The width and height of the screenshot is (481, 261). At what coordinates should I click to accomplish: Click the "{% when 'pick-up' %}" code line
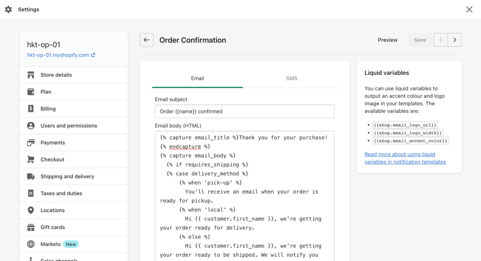[x=210, y=183]
